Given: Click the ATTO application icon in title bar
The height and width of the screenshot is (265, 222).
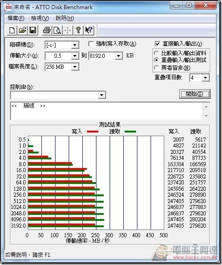Looking at the screenshot, I should tap(8, 7).
